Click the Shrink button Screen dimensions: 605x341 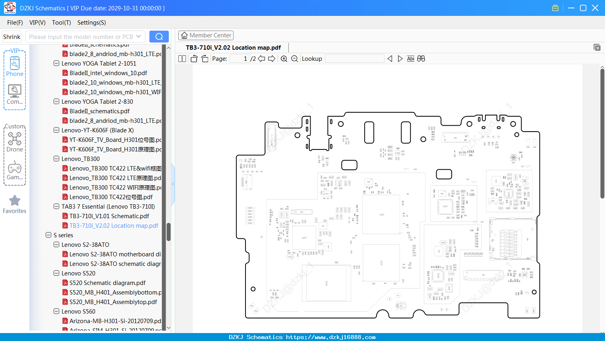point(12,37)
